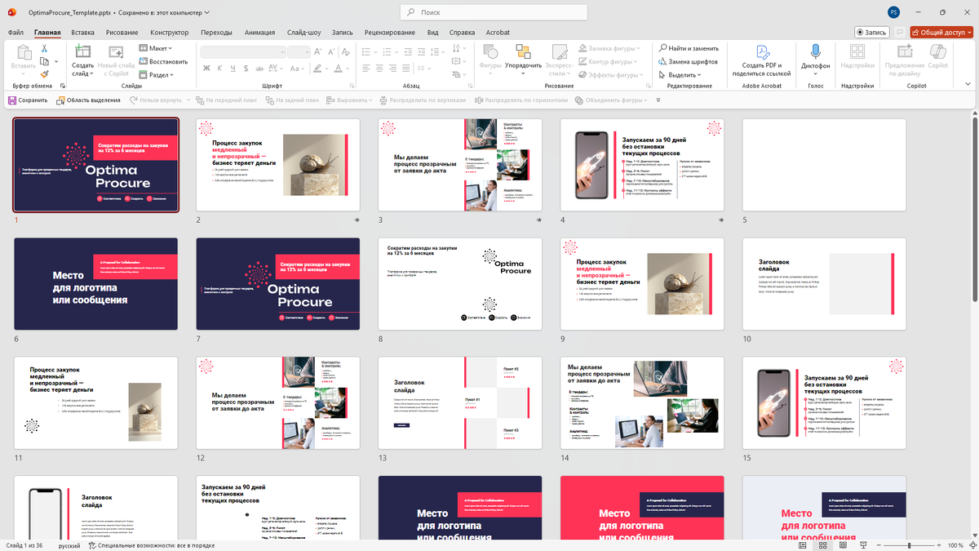Screen dimensions: 979x551
Task: Open the Конструктор tab
Action: pyautogui.click(x=170, y=33)
